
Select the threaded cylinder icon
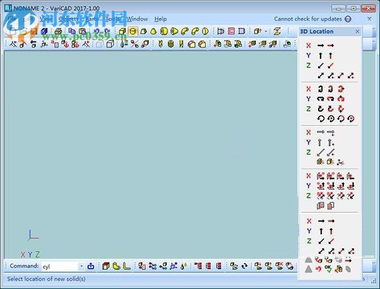point(171,44)
